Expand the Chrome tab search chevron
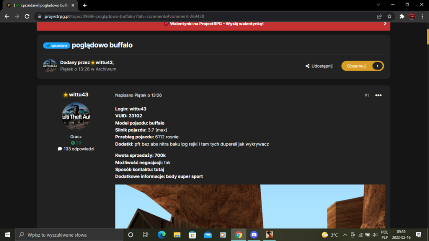The height and width of the screenshot is (241, 429). coord(378,5)
